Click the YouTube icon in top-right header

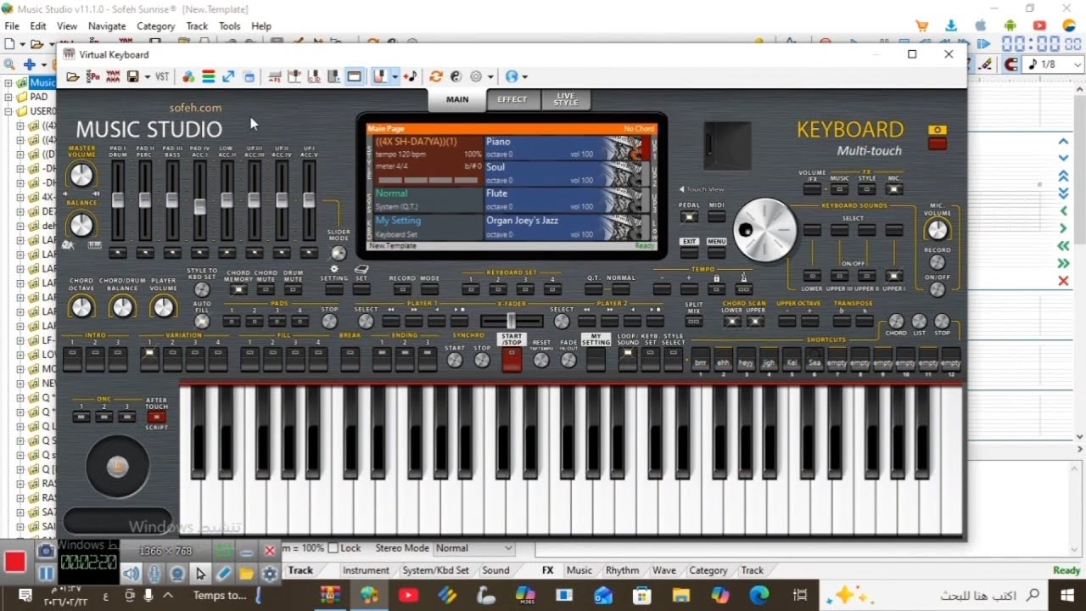(1039, 26)
